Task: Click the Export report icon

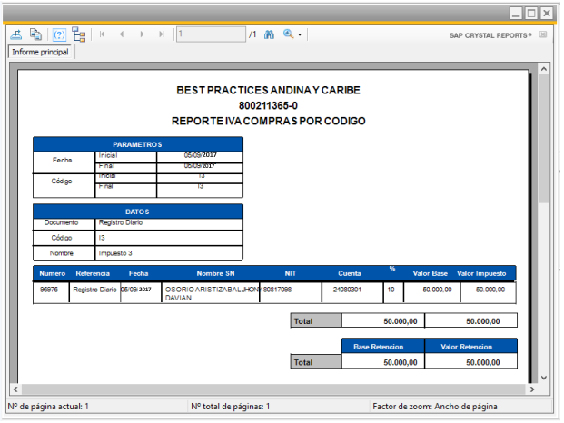Action: 16,34
